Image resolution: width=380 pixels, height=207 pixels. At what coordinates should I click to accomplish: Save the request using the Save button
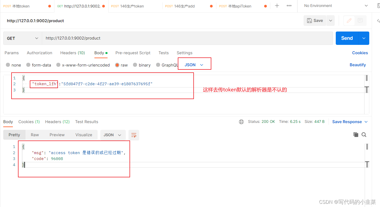click(315, 20)
